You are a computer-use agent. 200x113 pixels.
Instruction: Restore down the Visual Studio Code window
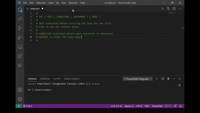172,3
